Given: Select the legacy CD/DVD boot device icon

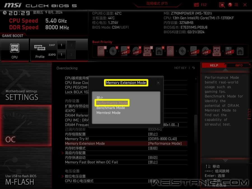Looking at the screenshot, I should pos(182,51).
